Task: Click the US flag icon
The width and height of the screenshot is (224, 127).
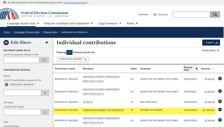Action: click(5, 3)
